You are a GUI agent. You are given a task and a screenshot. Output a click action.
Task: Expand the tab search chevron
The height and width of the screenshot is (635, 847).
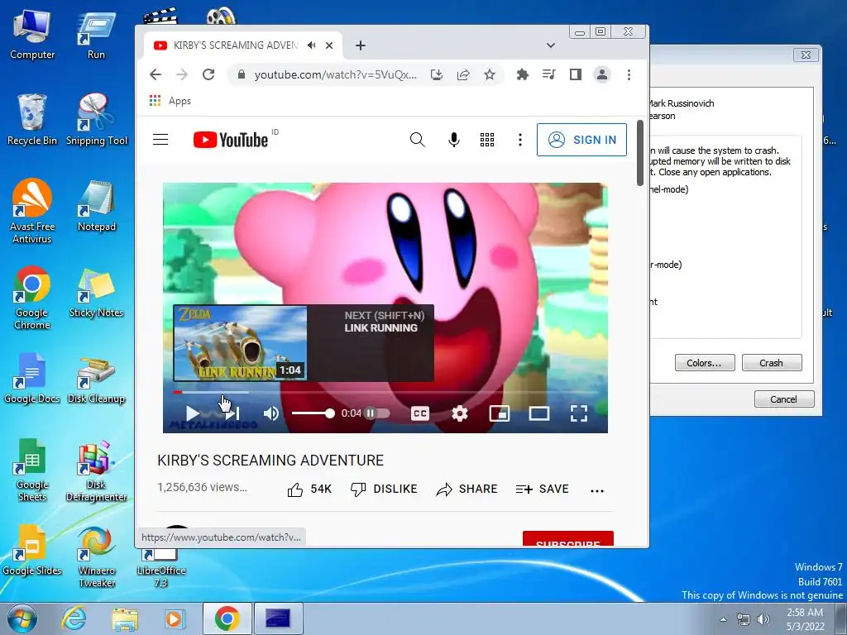tap(550, 45)
